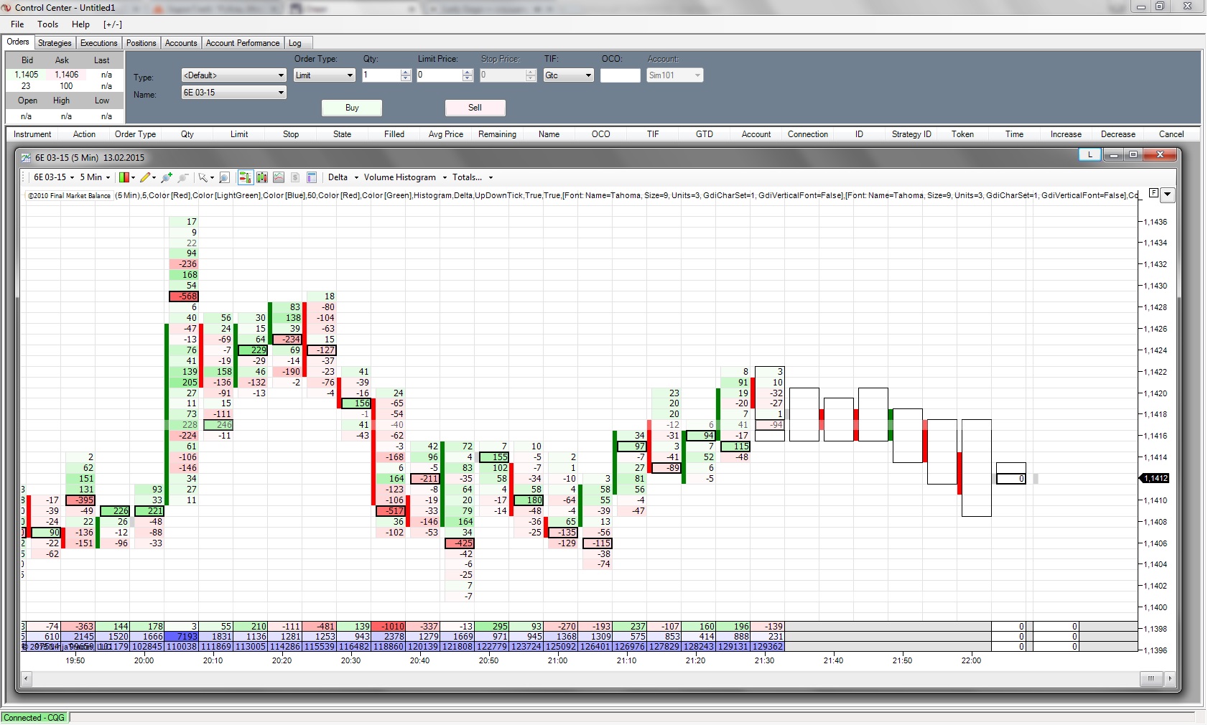Click the 7193 volume total cell
Screen dimensions: 1208x725
point(182,637)
